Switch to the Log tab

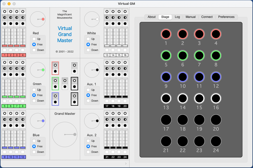(177, 17)
